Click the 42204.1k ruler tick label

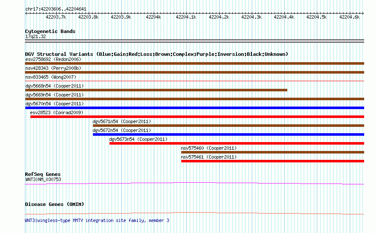[186, 17]
